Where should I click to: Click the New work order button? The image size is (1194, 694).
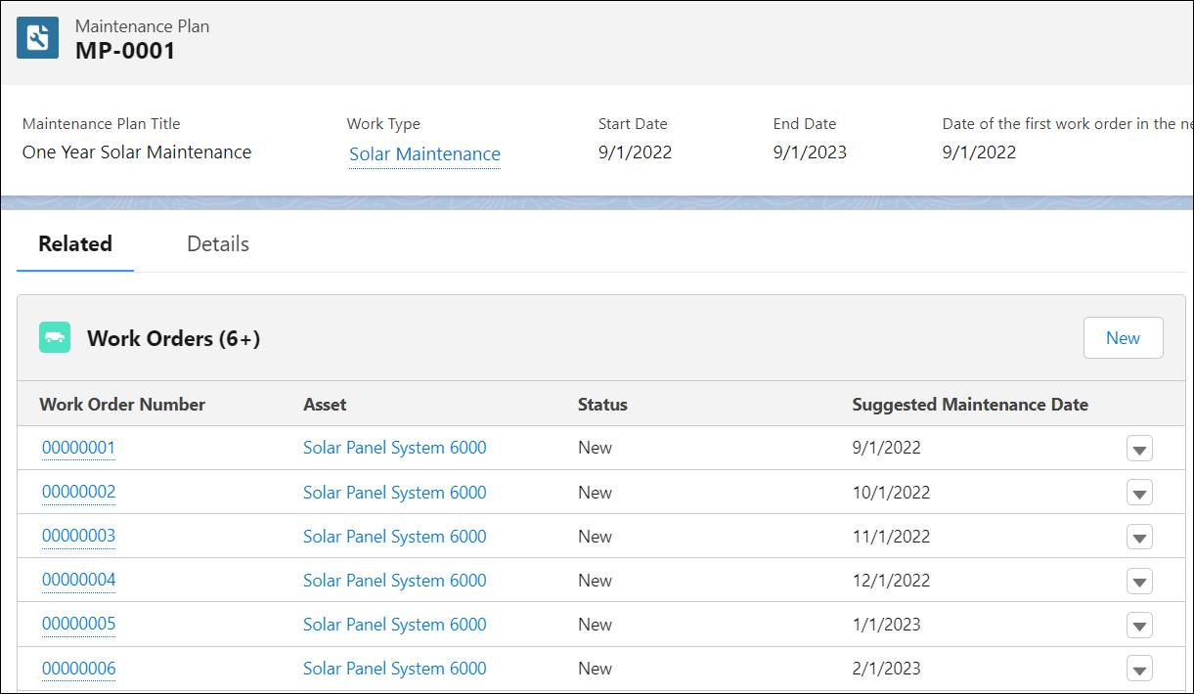click(x=1123, y=338)
